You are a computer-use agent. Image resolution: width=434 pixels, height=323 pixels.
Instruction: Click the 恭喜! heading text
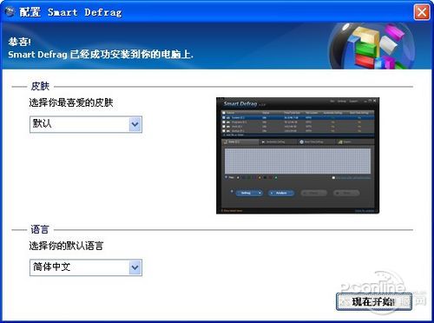pyautogui.click(x=19, y=42)
